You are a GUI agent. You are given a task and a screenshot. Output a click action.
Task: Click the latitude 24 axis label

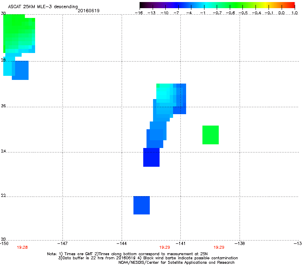[3, 151]
